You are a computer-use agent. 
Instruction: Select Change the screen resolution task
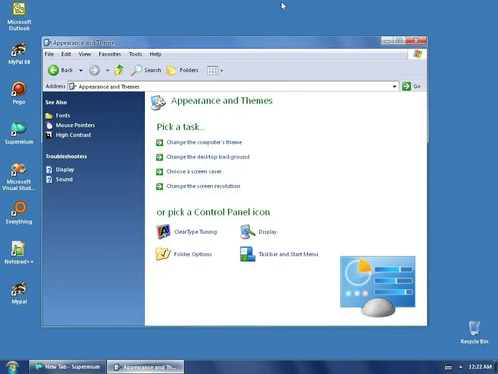pyautogui.click(x=203, y=186)
